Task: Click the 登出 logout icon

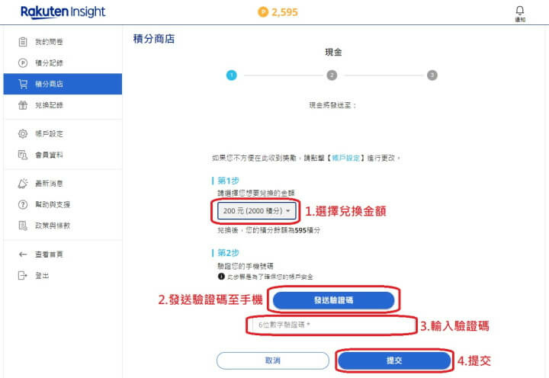Action: pyautogui.click(x=23, y=275)
